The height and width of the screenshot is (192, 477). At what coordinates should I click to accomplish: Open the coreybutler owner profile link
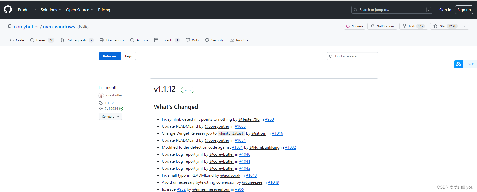point(26,27)
